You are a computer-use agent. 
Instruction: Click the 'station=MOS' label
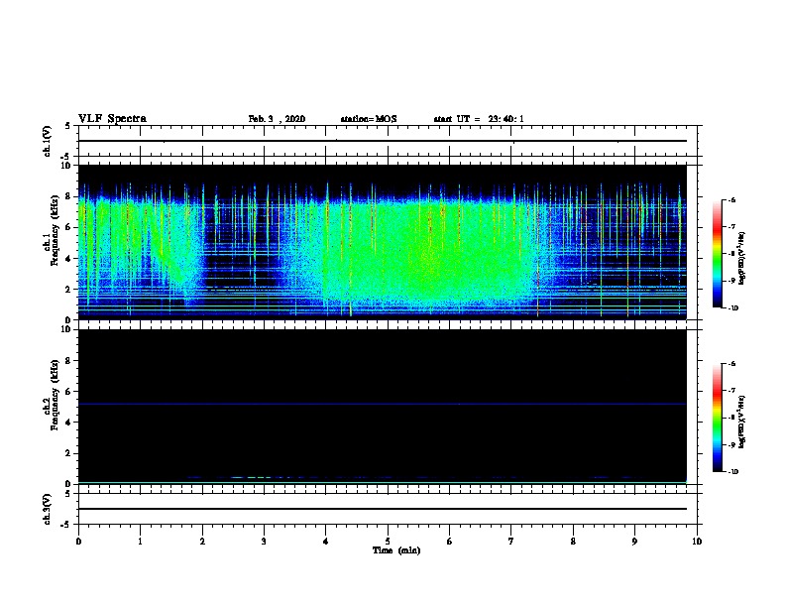(369, 119)
